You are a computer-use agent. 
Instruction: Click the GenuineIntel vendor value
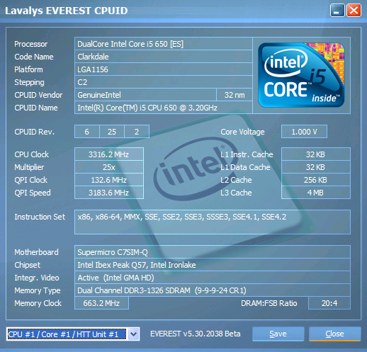[x=145, y=95]
